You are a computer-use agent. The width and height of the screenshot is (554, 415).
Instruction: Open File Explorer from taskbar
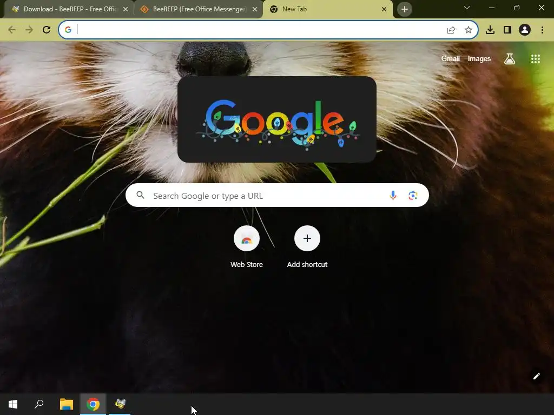[67, 404]
